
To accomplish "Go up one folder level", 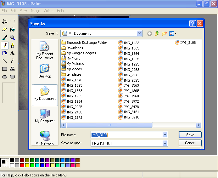I will (x=157, y=33).
